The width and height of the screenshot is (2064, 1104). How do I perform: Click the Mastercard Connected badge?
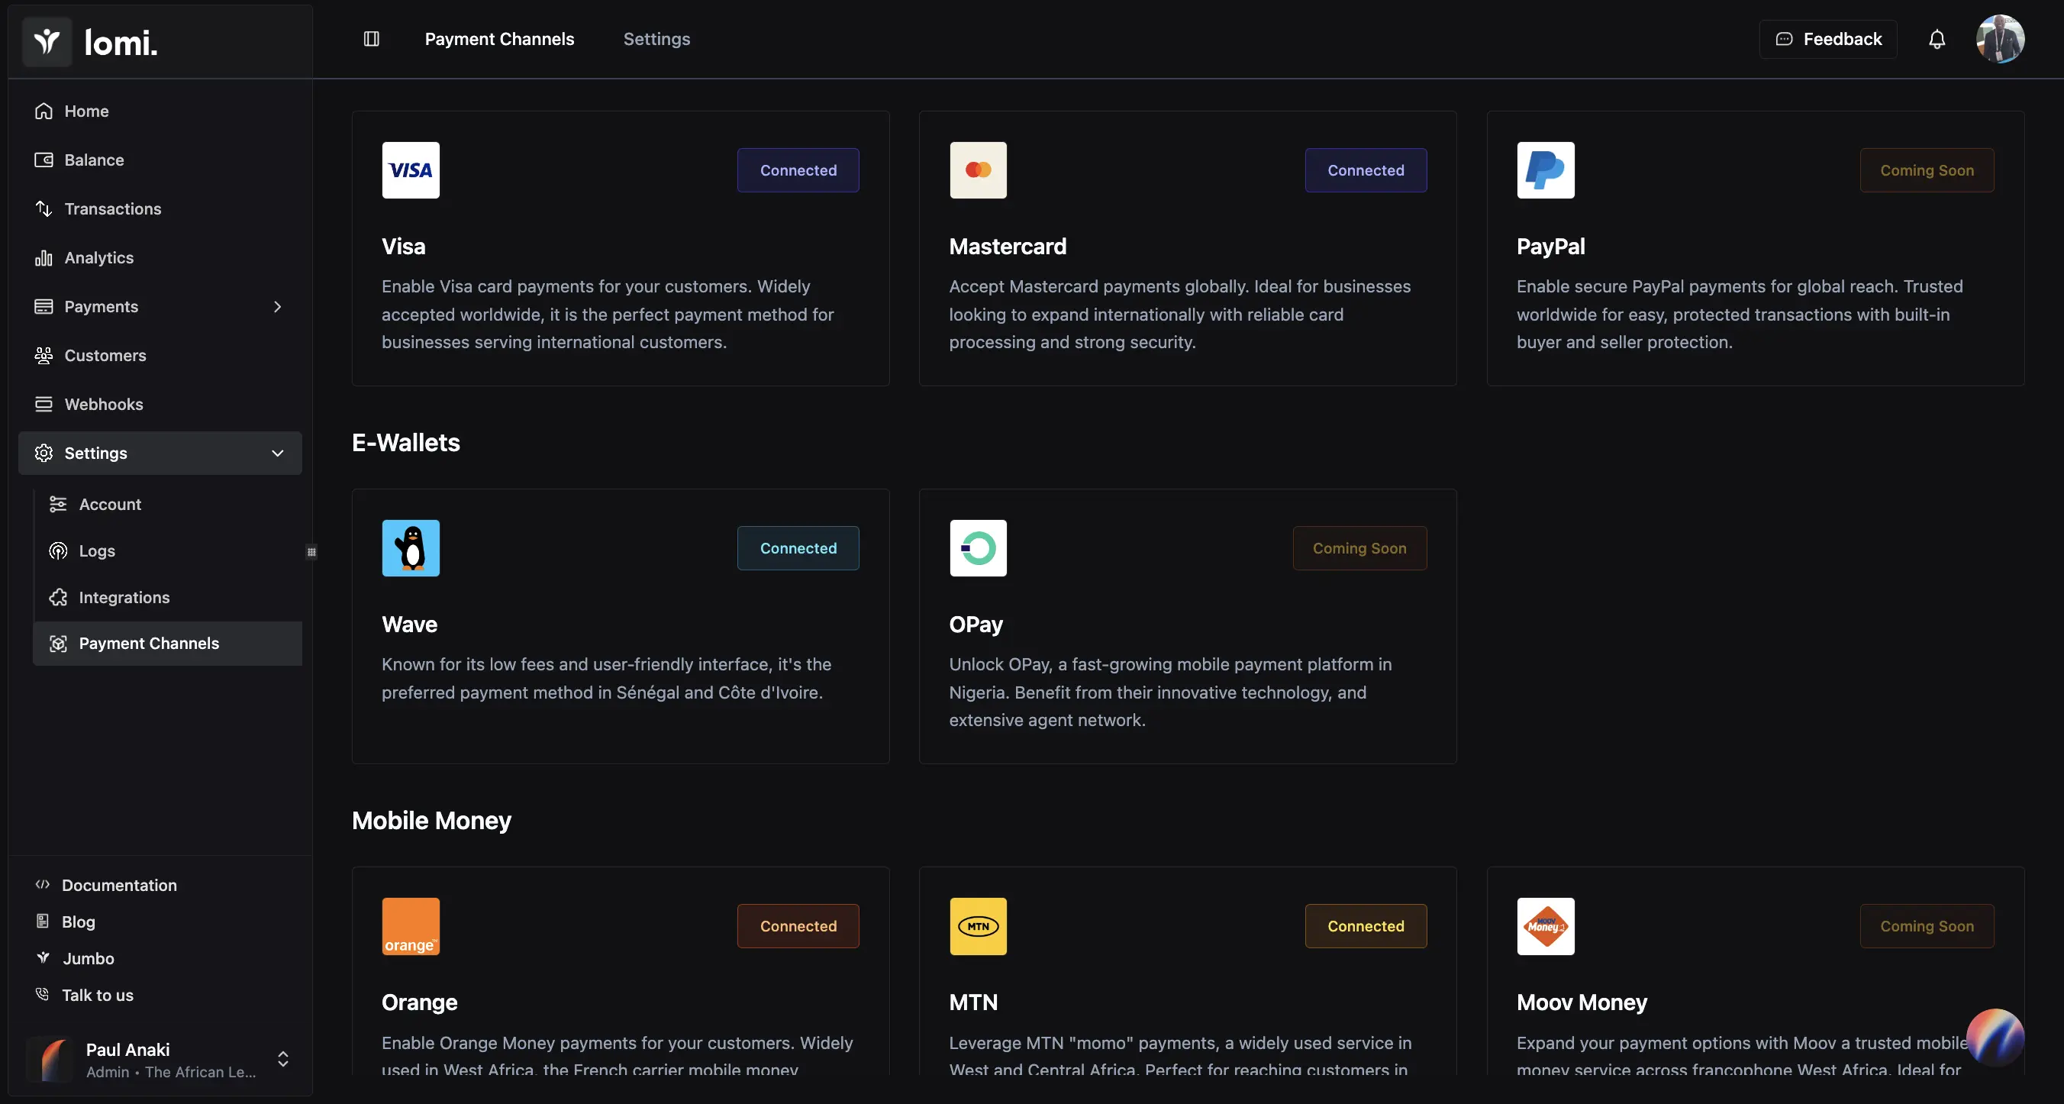click(x=1366, y=169)
